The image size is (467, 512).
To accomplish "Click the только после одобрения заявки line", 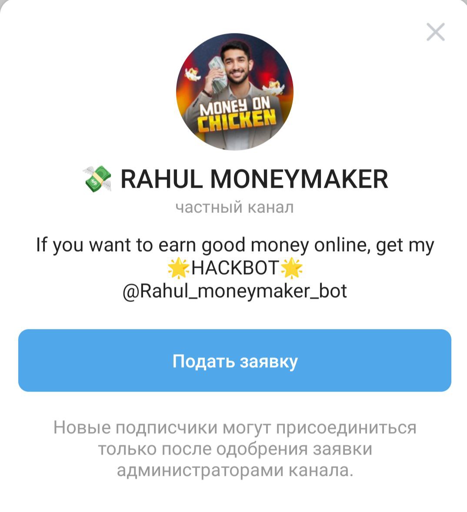I will [x=235, y=449].
